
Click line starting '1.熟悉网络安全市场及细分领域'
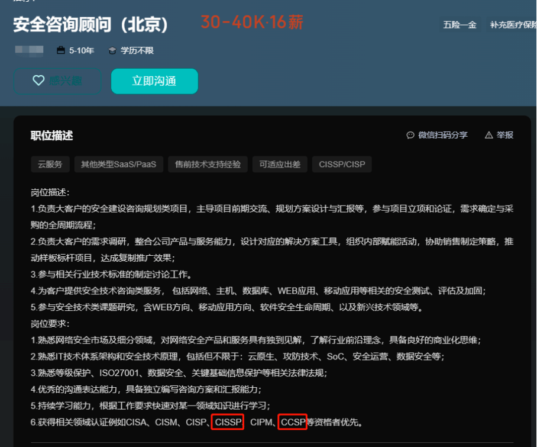click(256, 340)
